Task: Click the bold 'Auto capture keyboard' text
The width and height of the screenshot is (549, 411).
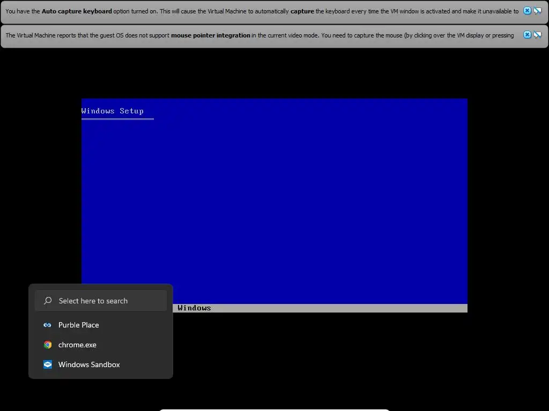Action: (77, 11)
